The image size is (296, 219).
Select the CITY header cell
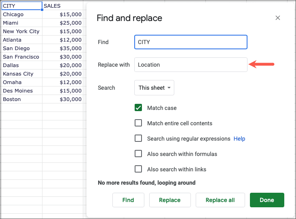click(x=21, y=6)
